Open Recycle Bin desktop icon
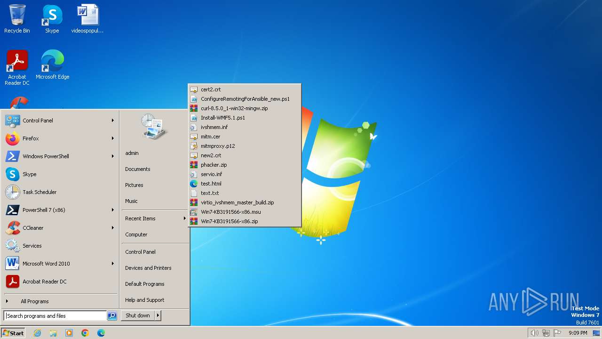Image resolution: width=602 pixels, height=339 pixels. [x=17, y=19]
